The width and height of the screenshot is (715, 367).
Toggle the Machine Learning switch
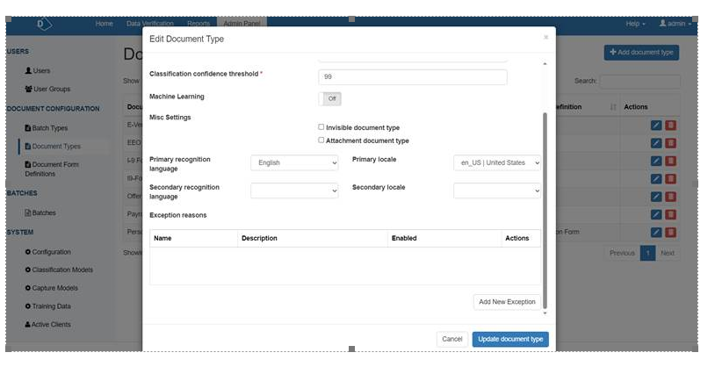[x=329, y=99]
